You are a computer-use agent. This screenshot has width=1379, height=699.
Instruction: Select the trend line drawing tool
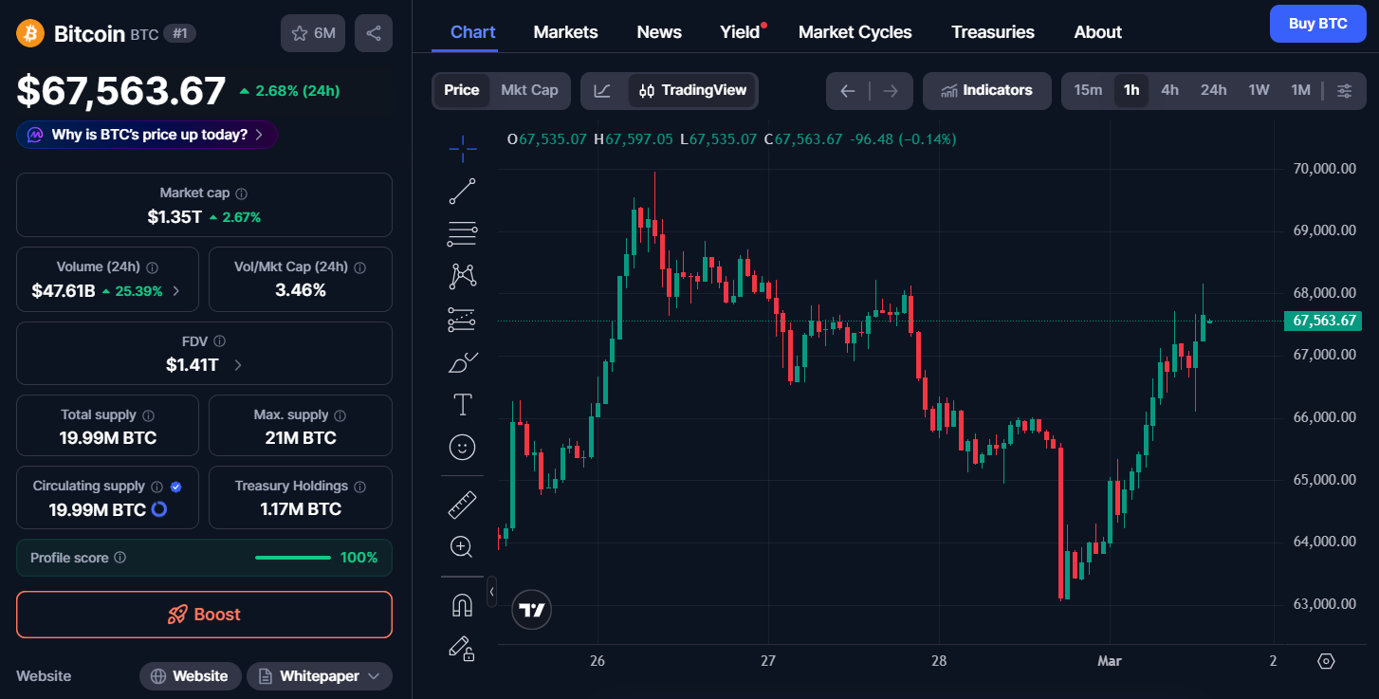[x=462, y=191]
